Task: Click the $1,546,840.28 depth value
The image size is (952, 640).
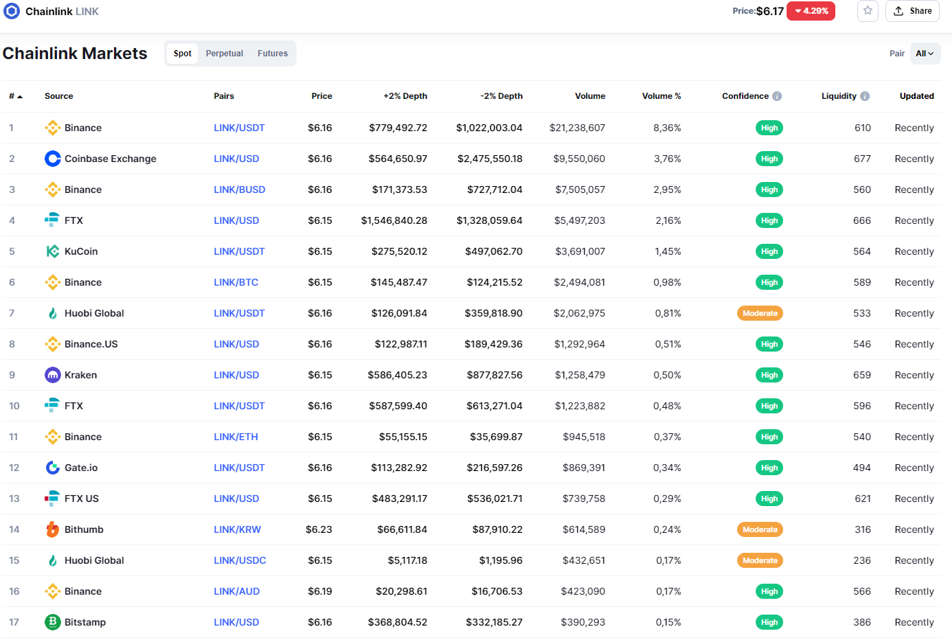Action: (395, 220)
